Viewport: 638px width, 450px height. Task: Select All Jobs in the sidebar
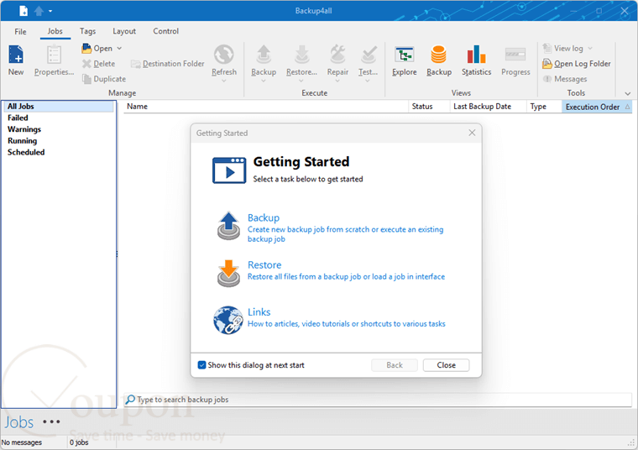tap(59, 107)
